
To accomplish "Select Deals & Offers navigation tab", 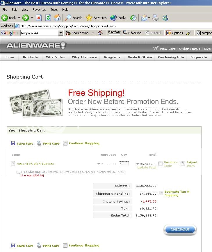I will coord(140,57).
